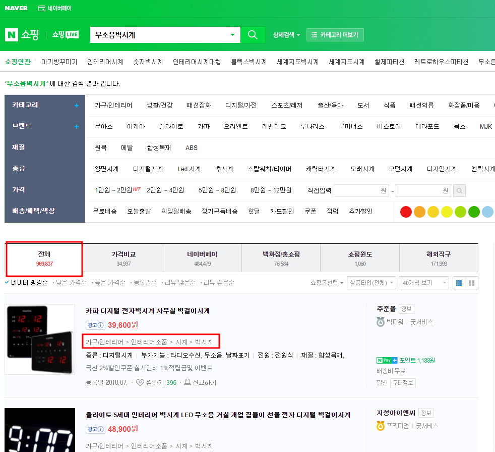
Task: Sort by 높은 가격순
Action: 110,282
